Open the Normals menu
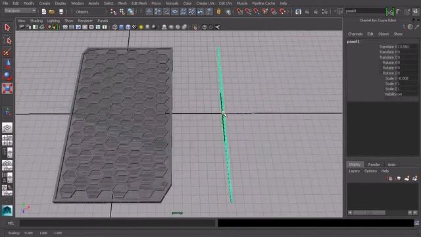Image resolution: width=421 pixels, height=237 pixels. click(x=172, y=3)
